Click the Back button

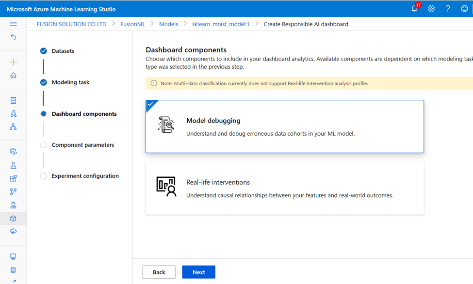(159, 272)
